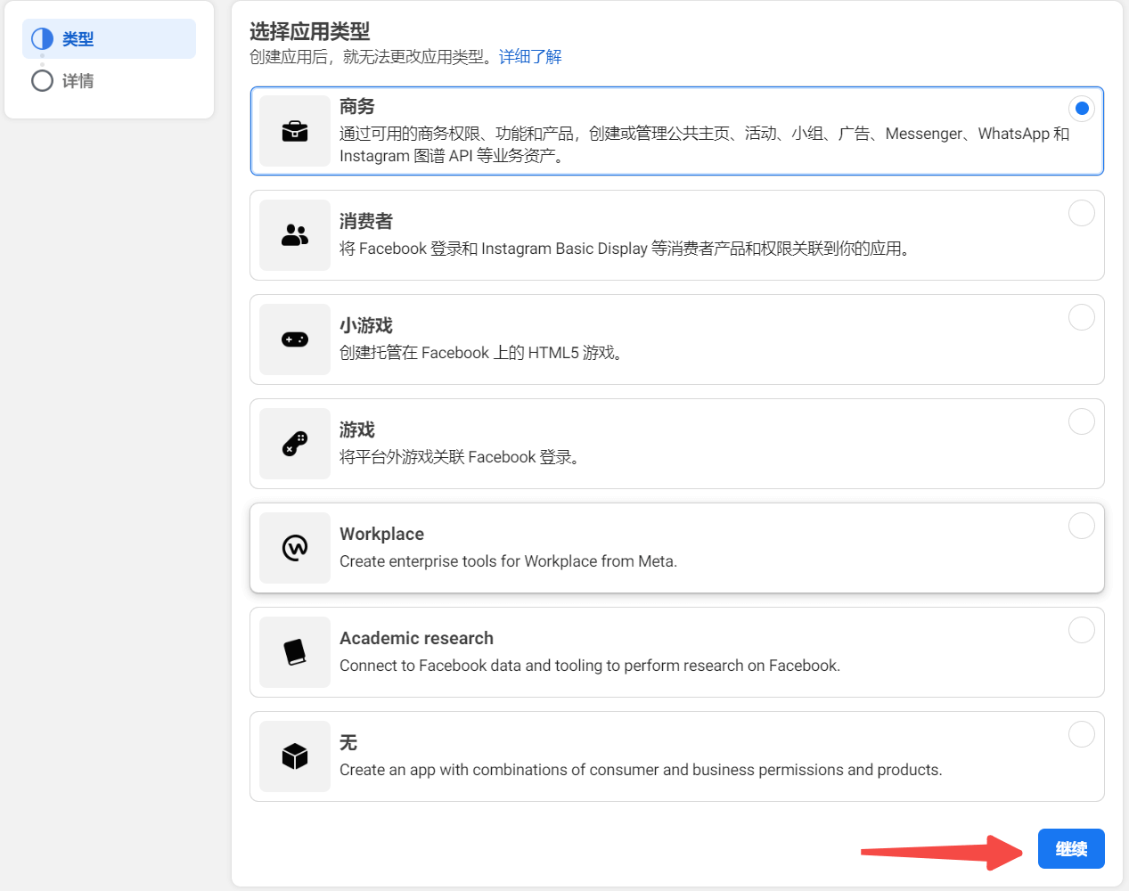Screen dimensions: 1129x891
Task: Click the Workplace card title text
Action: 381,534
